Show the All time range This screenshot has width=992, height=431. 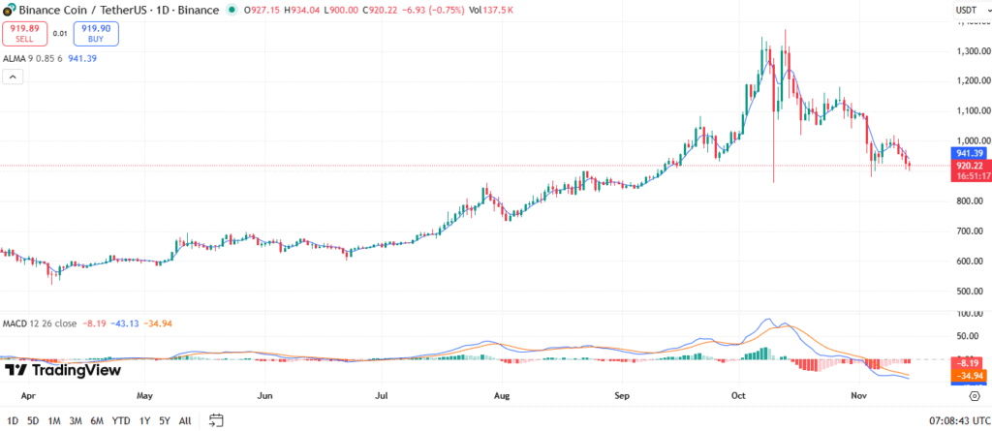[186, 420]
